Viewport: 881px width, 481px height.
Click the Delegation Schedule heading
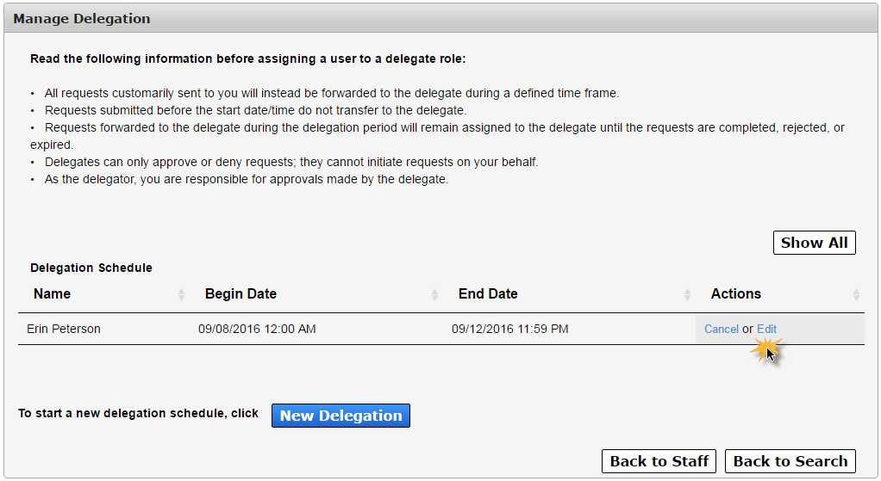[x=91, y=268]
